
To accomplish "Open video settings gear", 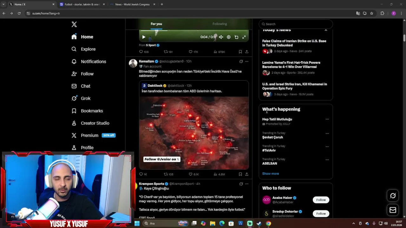I will 229,37.
